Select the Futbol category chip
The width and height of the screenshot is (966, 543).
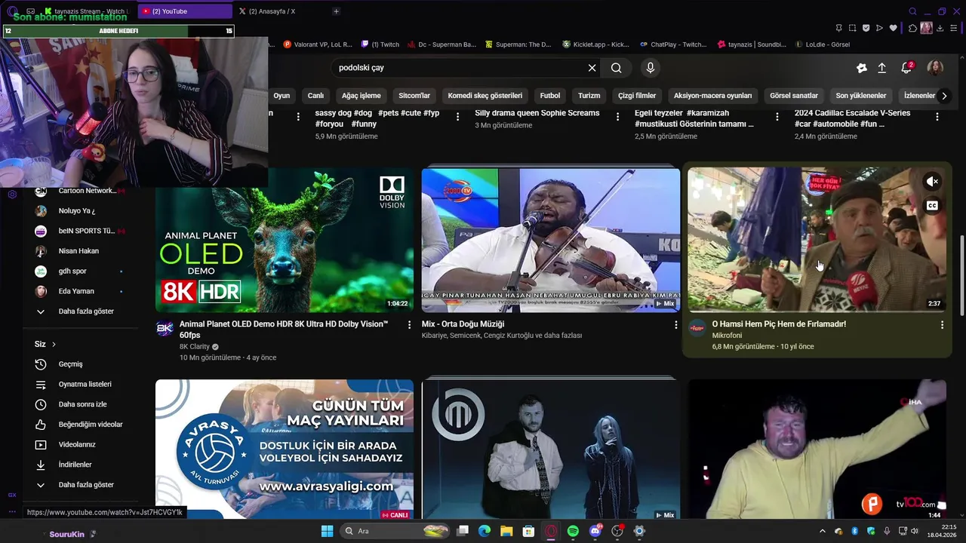point(550,96)
